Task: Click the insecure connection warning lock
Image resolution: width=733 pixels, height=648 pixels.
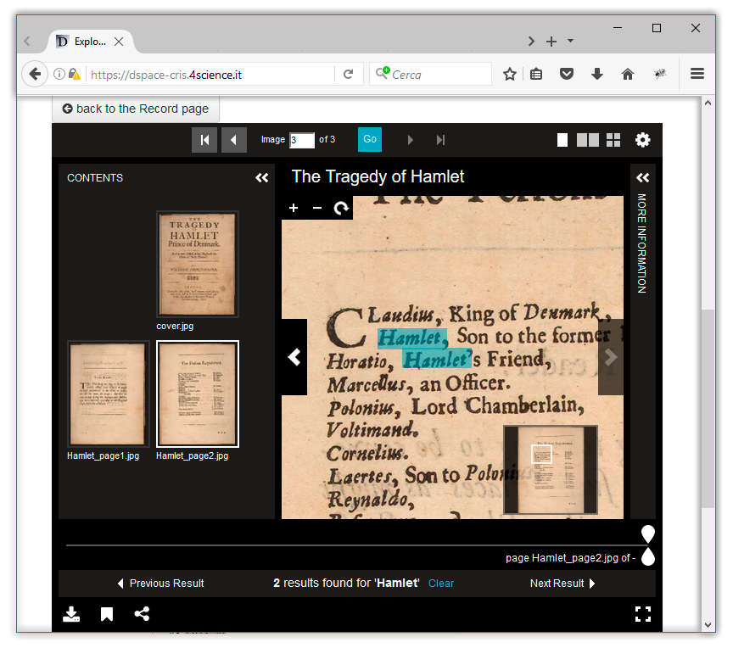Action: [75, 74]
